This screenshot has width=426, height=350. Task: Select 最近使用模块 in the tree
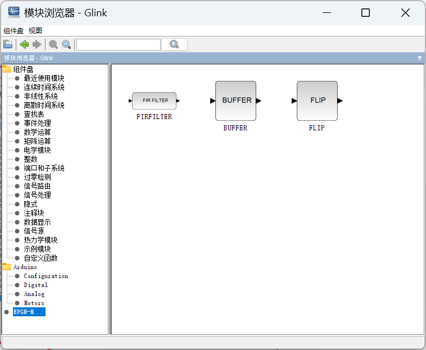pyautogui.click(x=44, y=78)
